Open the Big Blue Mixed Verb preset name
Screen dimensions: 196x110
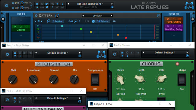coord(90,4)
